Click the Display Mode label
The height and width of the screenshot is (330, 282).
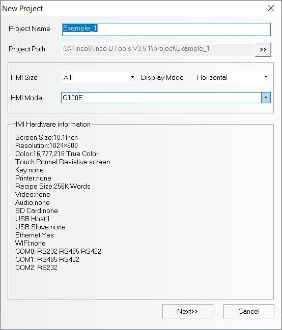click(162, 77)
